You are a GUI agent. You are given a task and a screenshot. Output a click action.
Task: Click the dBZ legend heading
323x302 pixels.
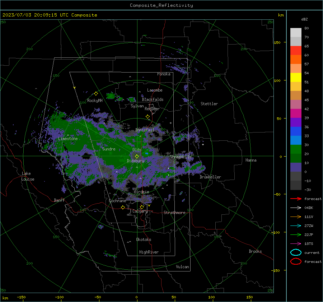[304, 19]
